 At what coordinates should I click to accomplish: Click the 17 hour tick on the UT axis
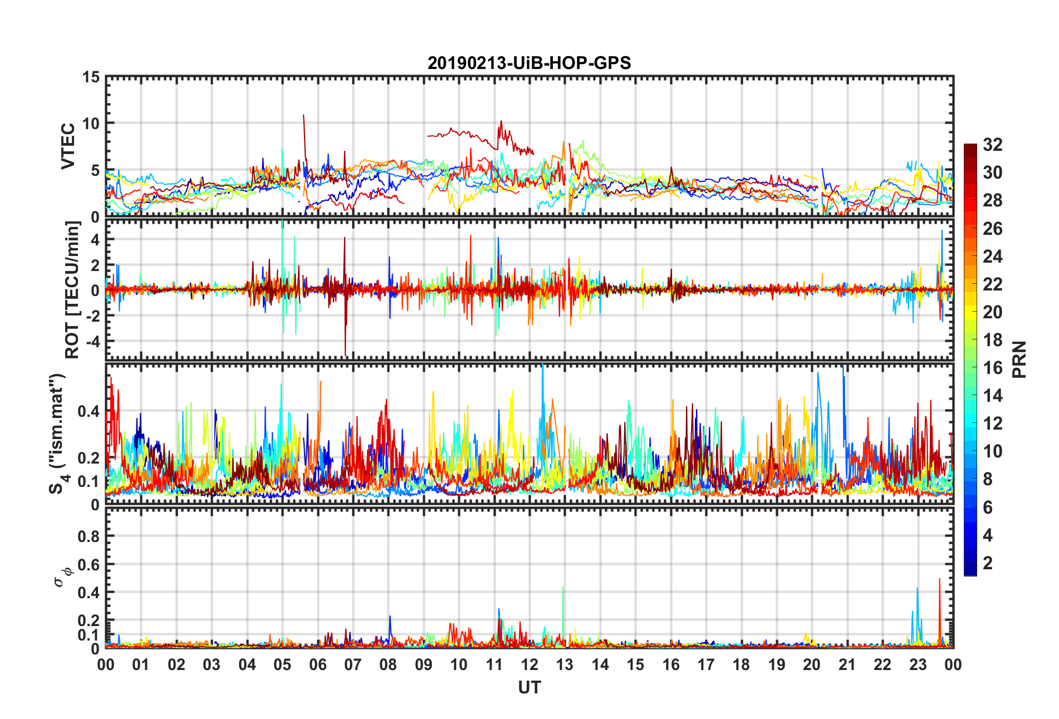(x=706, y=664)
